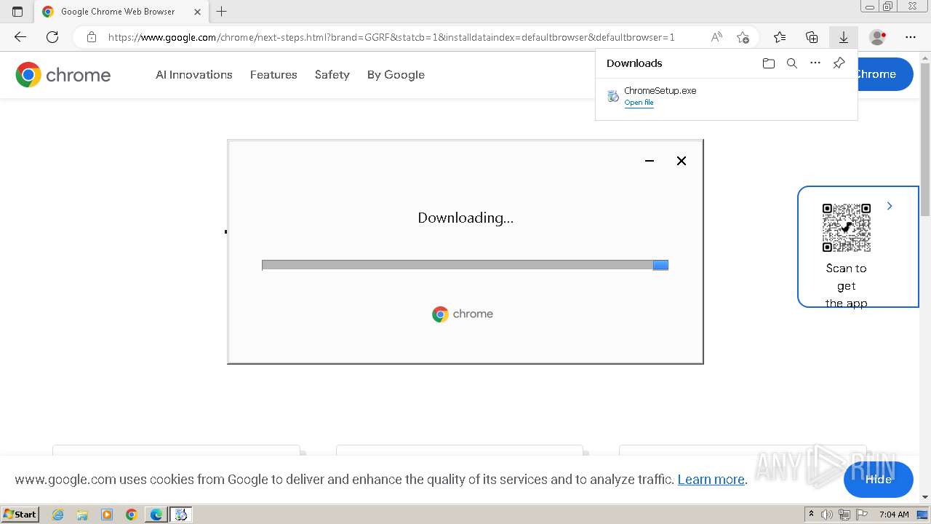931x524 pixels.
Task: Open the By Google menu item
Action: point(396,74)
